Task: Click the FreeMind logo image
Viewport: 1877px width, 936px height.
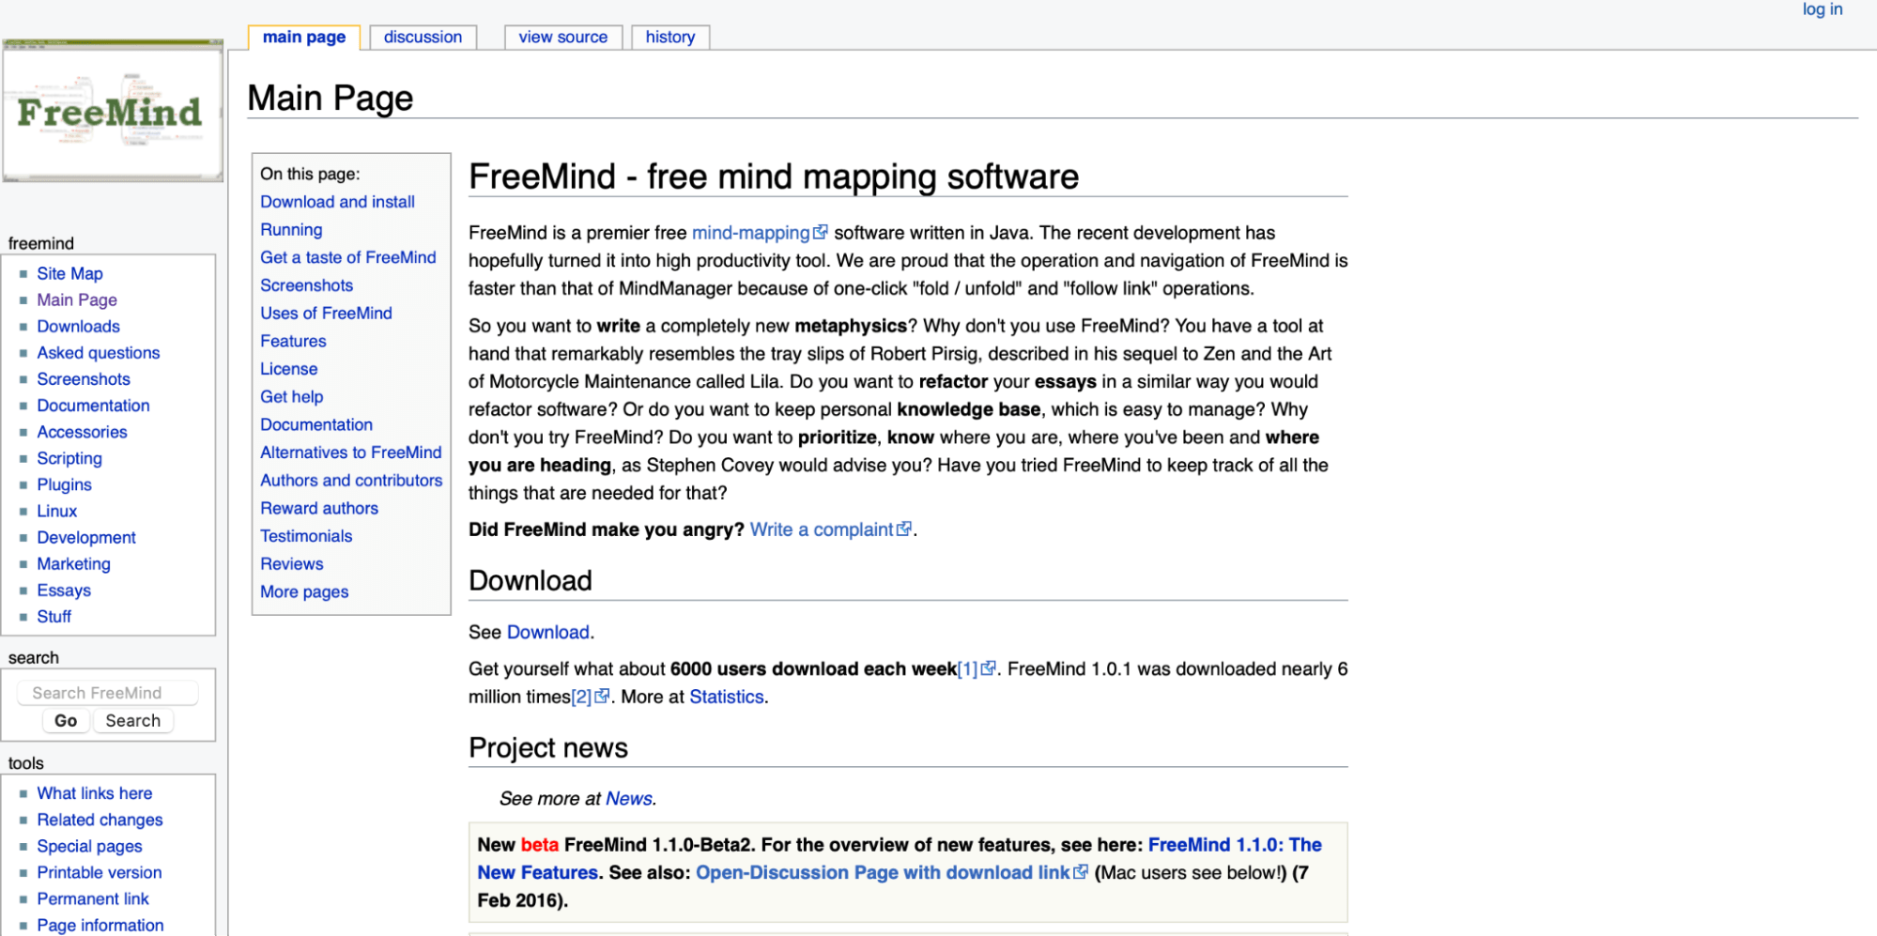Action: pos(113,111)
